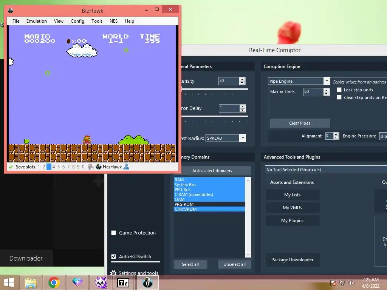The image size is (387, 290).
Task: Click the Clear Pipes button
Action: pyautogui.click(x=300, y=123)
